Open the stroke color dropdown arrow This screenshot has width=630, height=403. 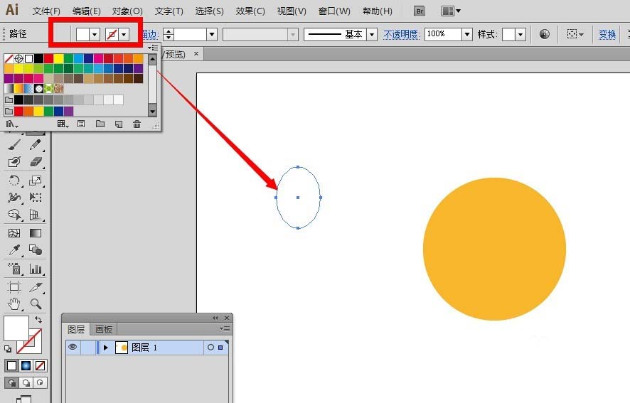(x=124, y=35)
